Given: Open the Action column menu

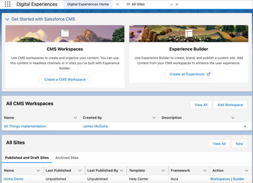Looking at the screenshot, I should click(246, 170).
